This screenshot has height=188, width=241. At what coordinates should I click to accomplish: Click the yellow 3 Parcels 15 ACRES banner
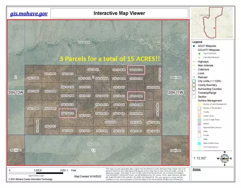(110, 59)
